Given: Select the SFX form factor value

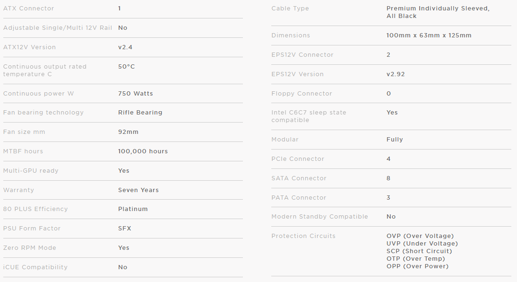Looking at the screenshot, I should coord(125,228).
